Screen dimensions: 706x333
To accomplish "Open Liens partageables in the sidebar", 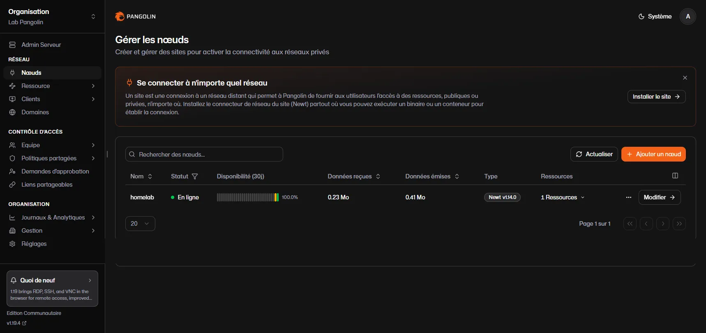I will pos(52,185).
